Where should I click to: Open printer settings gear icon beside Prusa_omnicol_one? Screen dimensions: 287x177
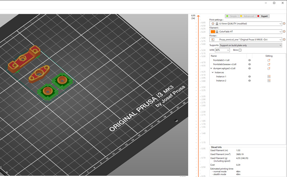click(284, 40)
